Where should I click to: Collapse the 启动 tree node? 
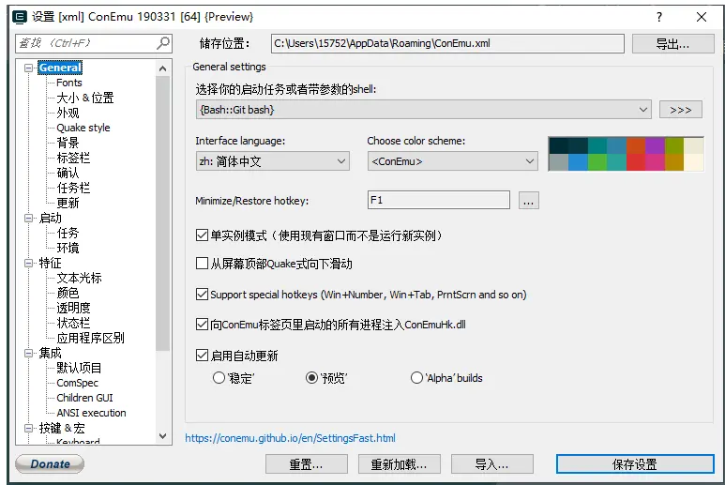(29, 218)
